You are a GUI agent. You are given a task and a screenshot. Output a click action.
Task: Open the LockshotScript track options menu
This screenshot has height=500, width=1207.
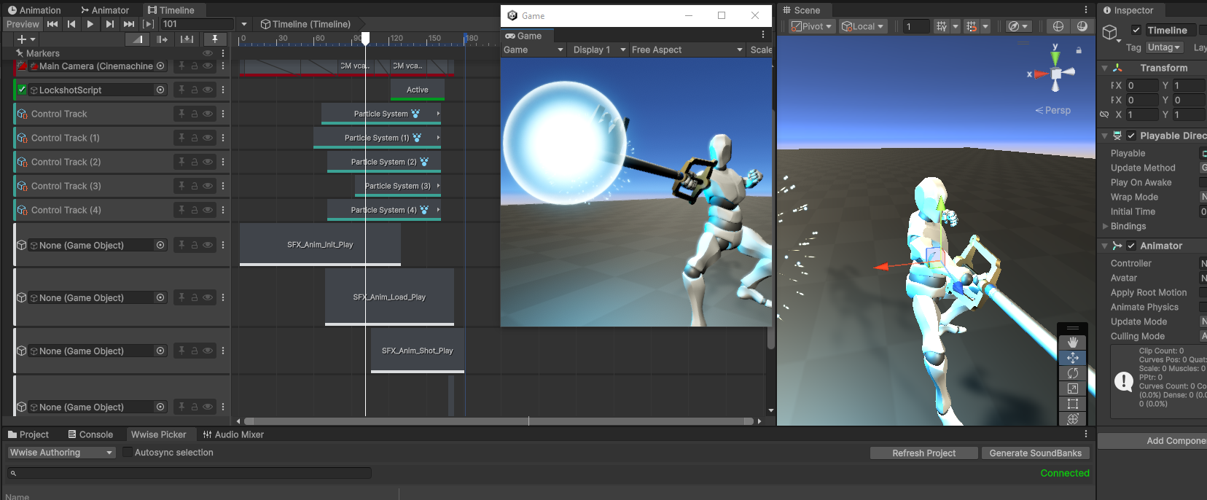[223, 90]
